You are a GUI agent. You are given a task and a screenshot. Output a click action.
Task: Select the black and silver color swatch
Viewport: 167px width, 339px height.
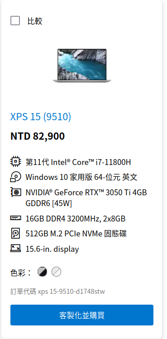(x=42, y=272)
